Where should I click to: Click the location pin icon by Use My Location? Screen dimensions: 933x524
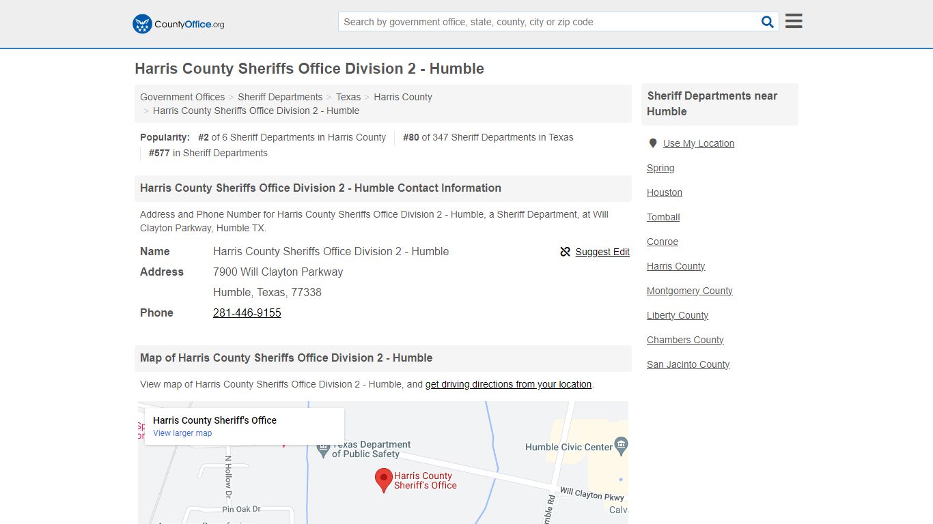(653, 143)
